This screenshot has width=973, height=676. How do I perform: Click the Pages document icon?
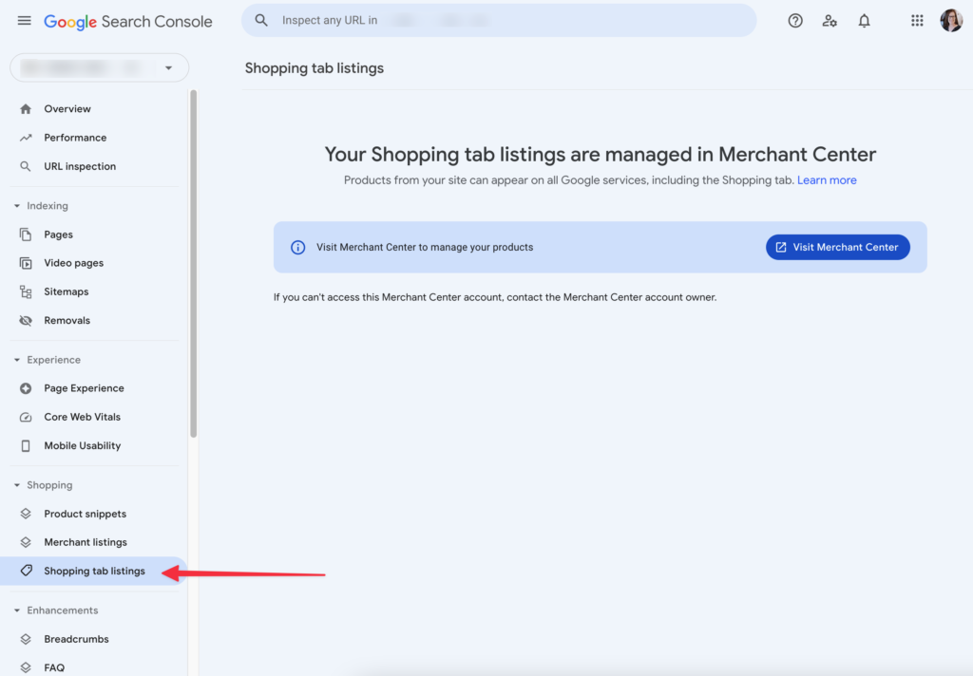[x=26, y=235]
